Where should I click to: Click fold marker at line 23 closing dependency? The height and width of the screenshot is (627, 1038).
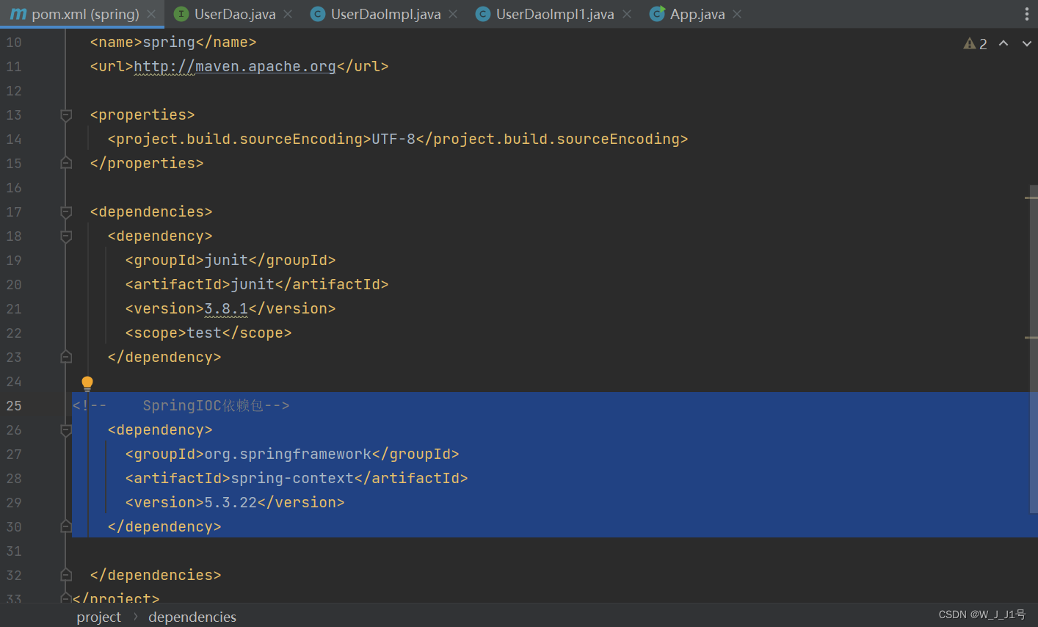coord(66,357)
